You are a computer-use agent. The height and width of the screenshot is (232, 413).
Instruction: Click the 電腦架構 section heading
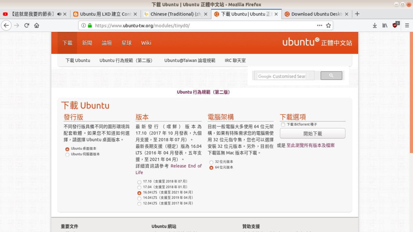tap(221, 117)
